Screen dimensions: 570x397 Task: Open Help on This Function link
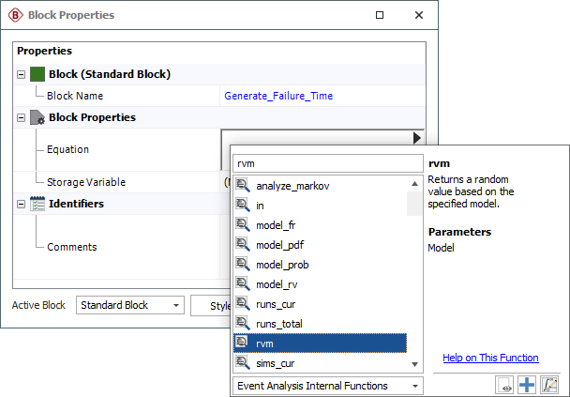[490, 358]
